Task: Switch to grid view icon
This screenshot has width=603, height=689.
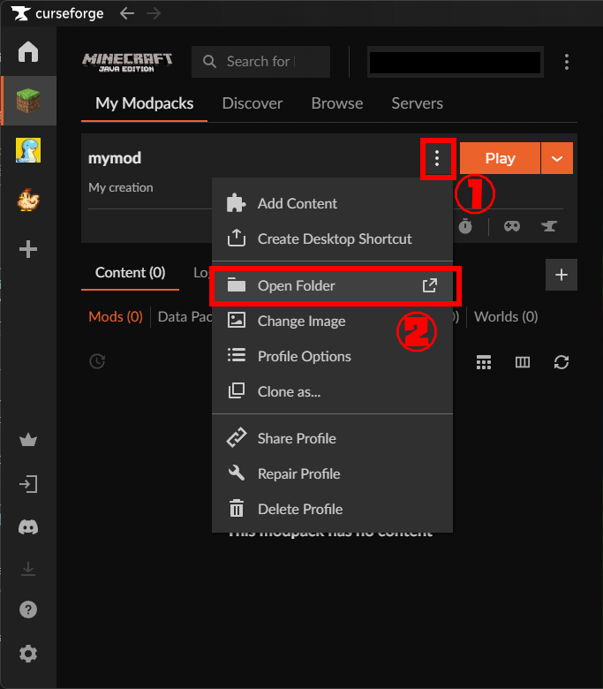Action: (484, 362)
